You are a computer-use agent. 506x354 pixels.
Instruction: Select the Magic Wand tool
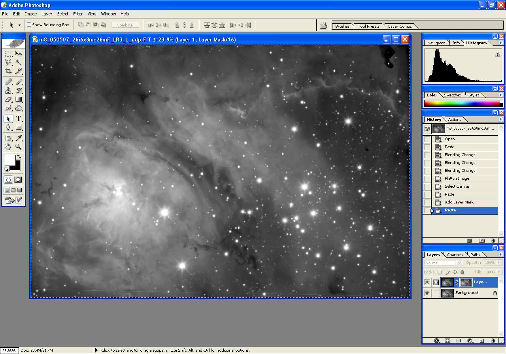click(19, 62)
